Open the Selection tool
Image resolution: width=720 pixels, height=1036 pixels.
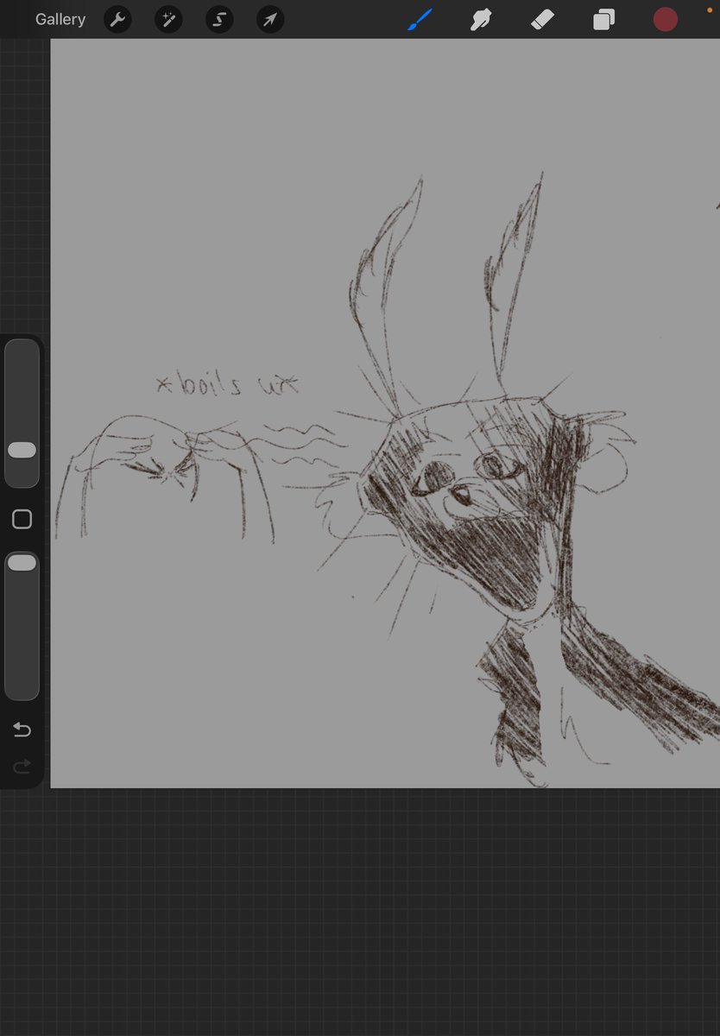click(x=219, y=19)
